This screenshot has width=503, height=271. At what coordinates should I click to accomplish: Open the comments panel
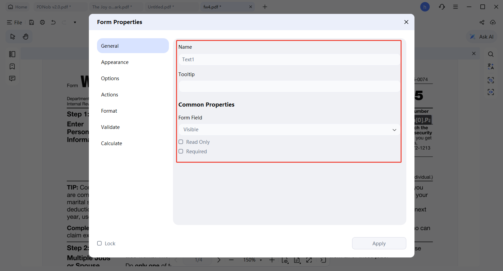coord(12,78)
